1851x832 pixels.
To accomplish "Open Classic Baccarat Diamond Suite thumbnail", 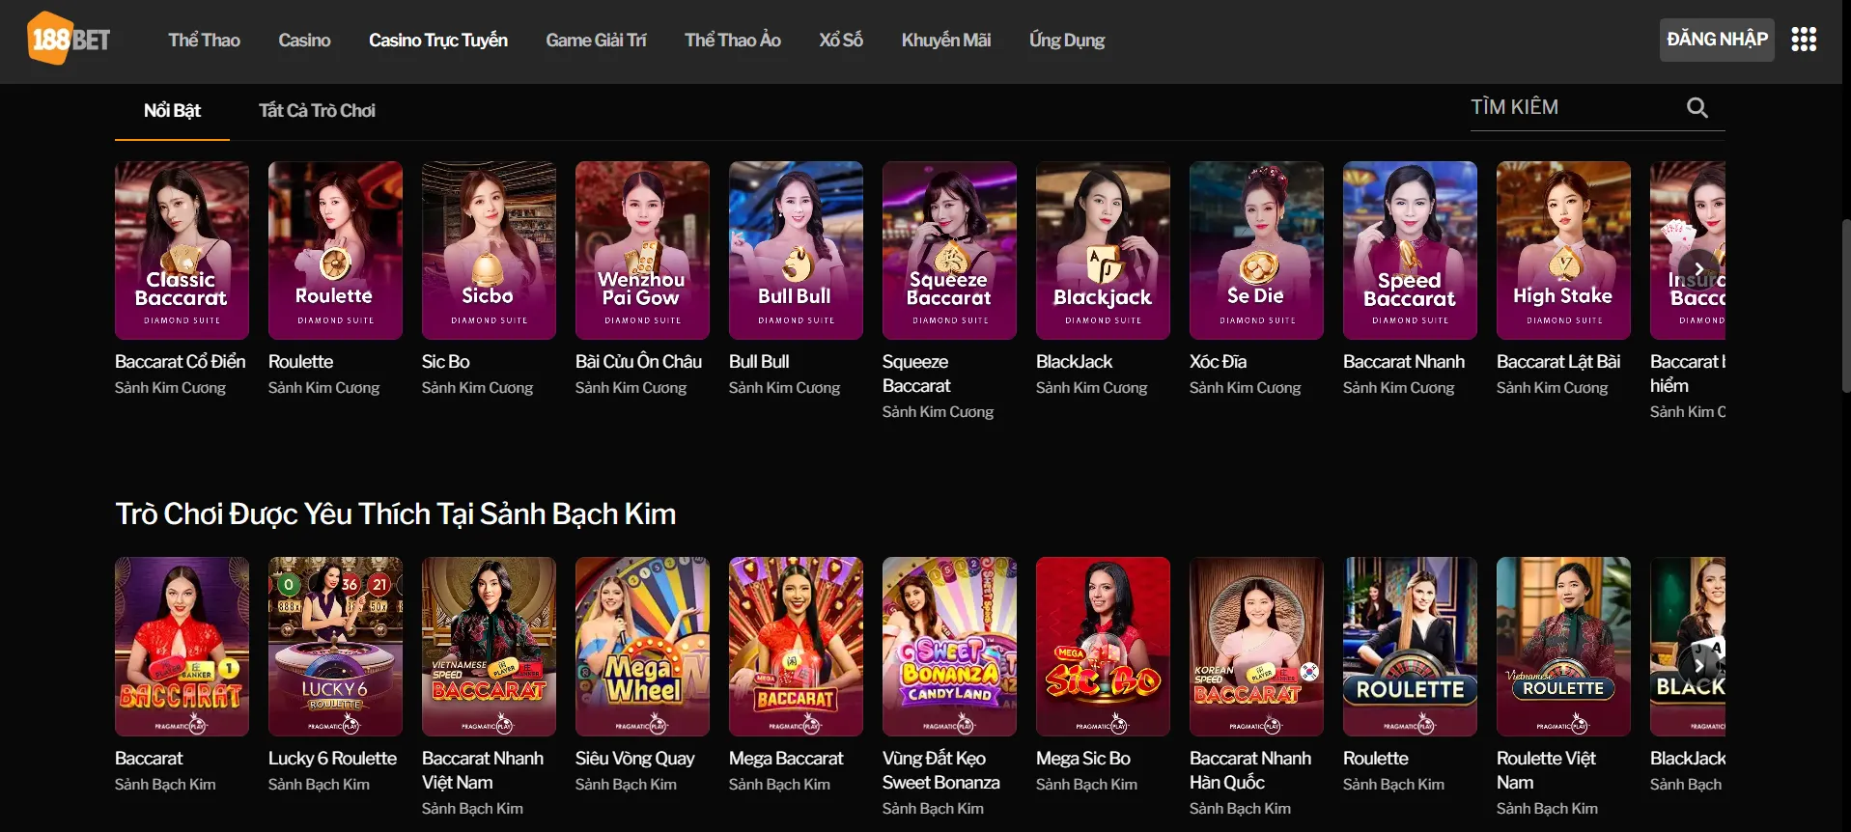I will tap(182, 250).
